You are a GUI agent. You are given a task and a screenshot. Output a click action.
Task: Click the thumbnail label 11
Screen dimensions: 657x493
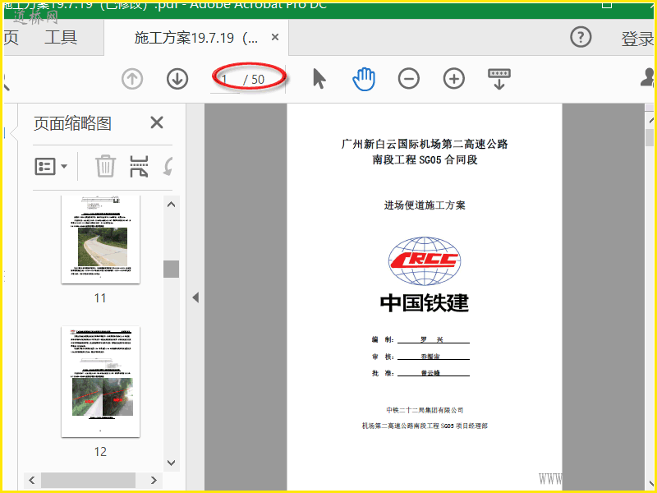[100, 298]
